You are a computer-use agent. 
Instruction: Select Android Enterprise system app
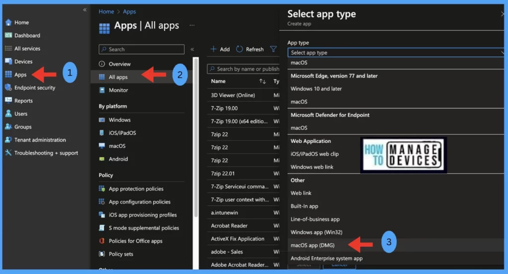click(x=326, y=259)
